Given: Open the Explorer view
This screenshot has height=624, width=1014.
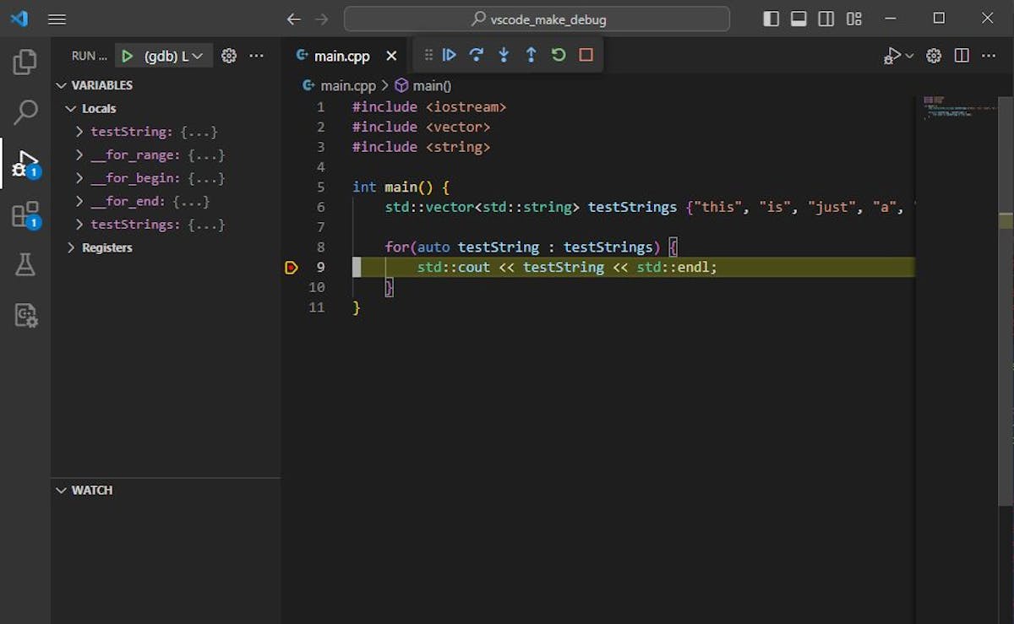Looking at the screenshot, I should pos(25,61).
